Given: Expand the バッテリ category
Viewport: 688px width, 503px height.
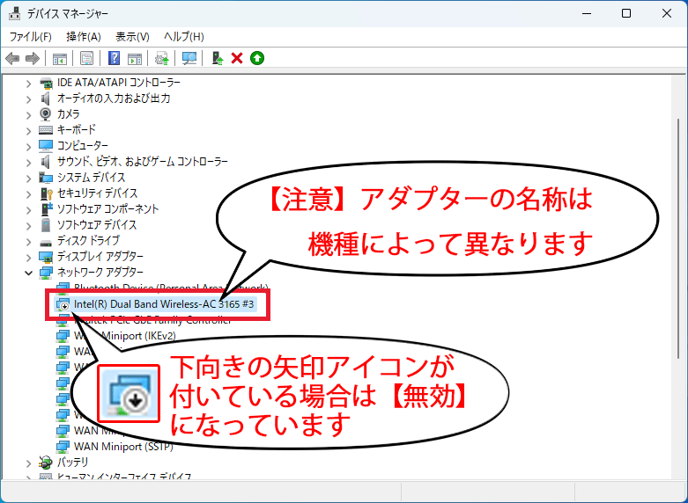Looking at the screenshot, I should pyautogui.click(x=29, y=462).
